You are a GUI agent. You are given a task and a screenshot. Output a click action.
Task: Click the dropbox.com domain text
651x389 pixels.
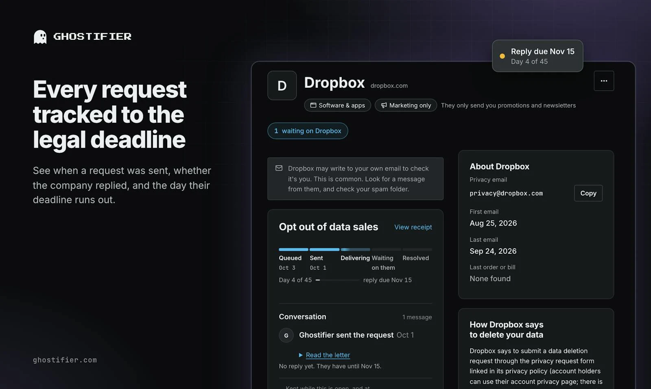389,86
